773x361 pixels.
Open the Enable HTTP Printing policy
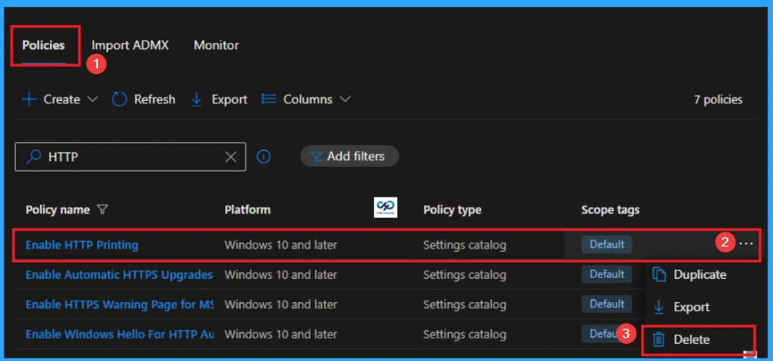point(82,245)
